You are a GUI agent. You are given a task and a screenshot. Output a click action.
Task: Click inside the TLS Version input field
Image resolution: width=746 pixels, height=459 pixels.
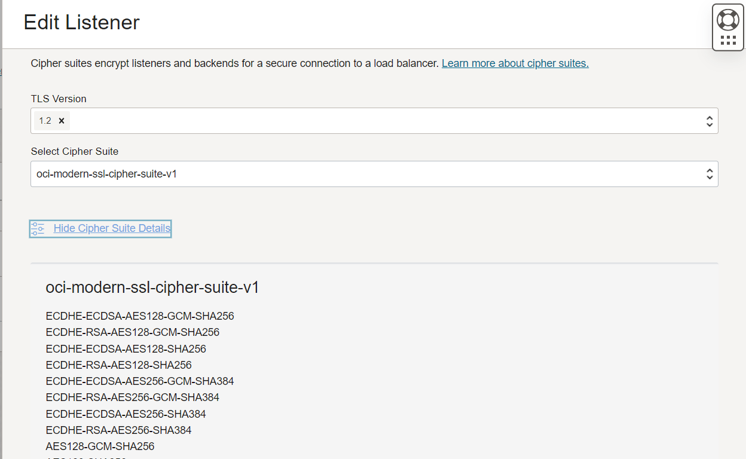click(x=383, y=121)
